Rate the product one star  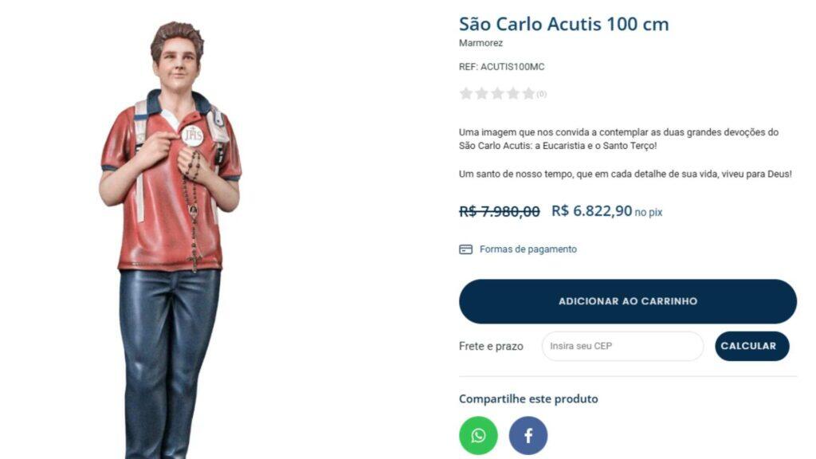[466, 94]
